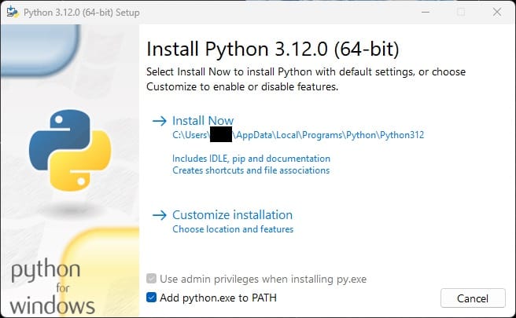Click the Cancel button
Screen dimensions: 516x318
473,298
